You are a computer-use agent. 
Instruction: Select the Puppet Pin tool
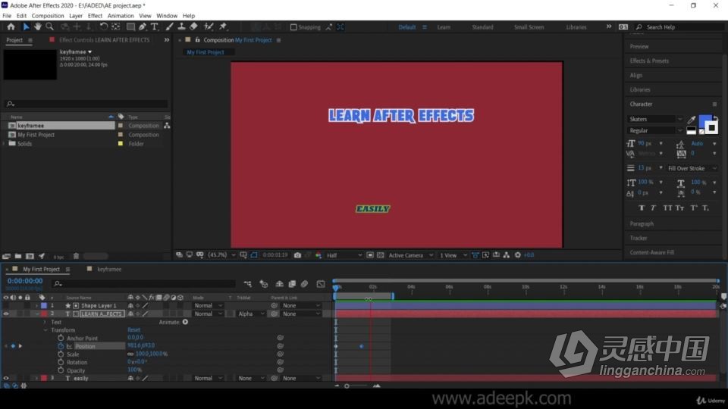(223, 27)
